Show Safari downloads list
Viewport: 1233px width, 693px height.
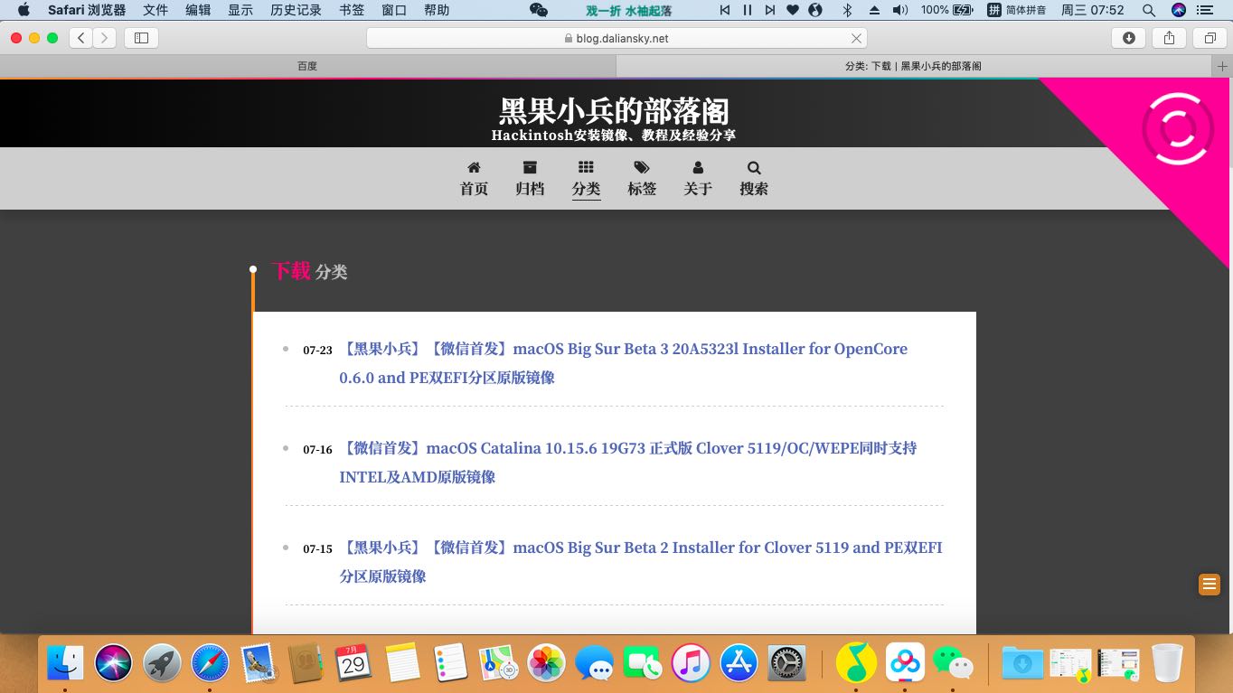[1128, 38]
